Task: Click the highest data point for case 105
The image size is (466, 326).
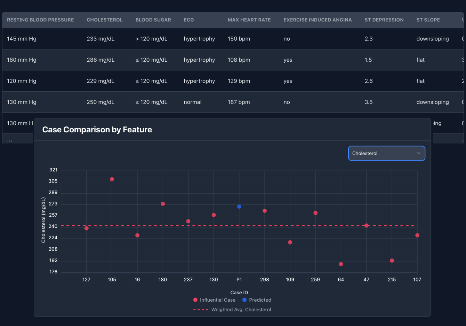Action: point(112,179)
